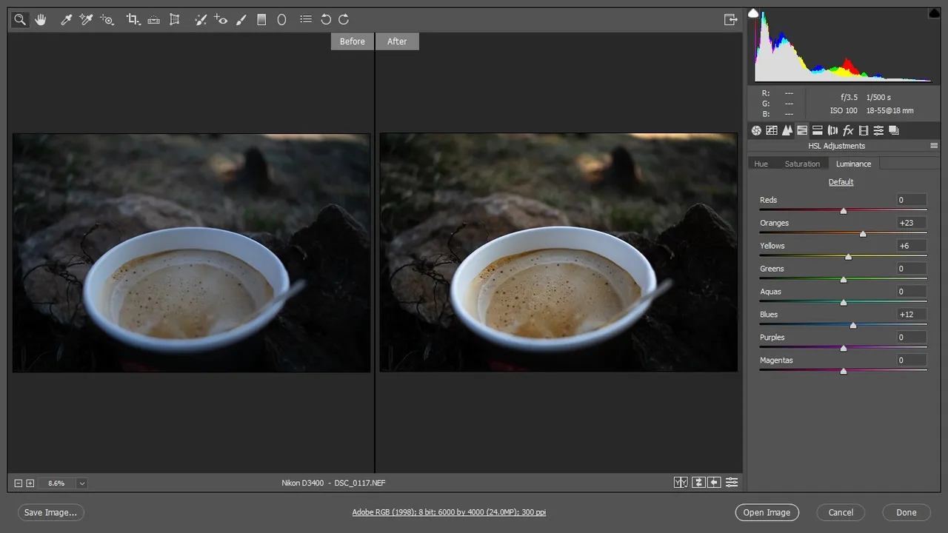
Task: Open the Tone Curve panel
Action: click(772, 130)
